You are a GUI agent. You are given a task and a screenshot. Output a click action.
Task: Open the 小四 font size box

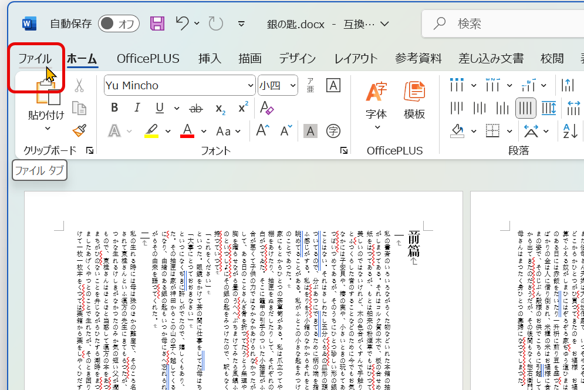[x=278, y=85]
